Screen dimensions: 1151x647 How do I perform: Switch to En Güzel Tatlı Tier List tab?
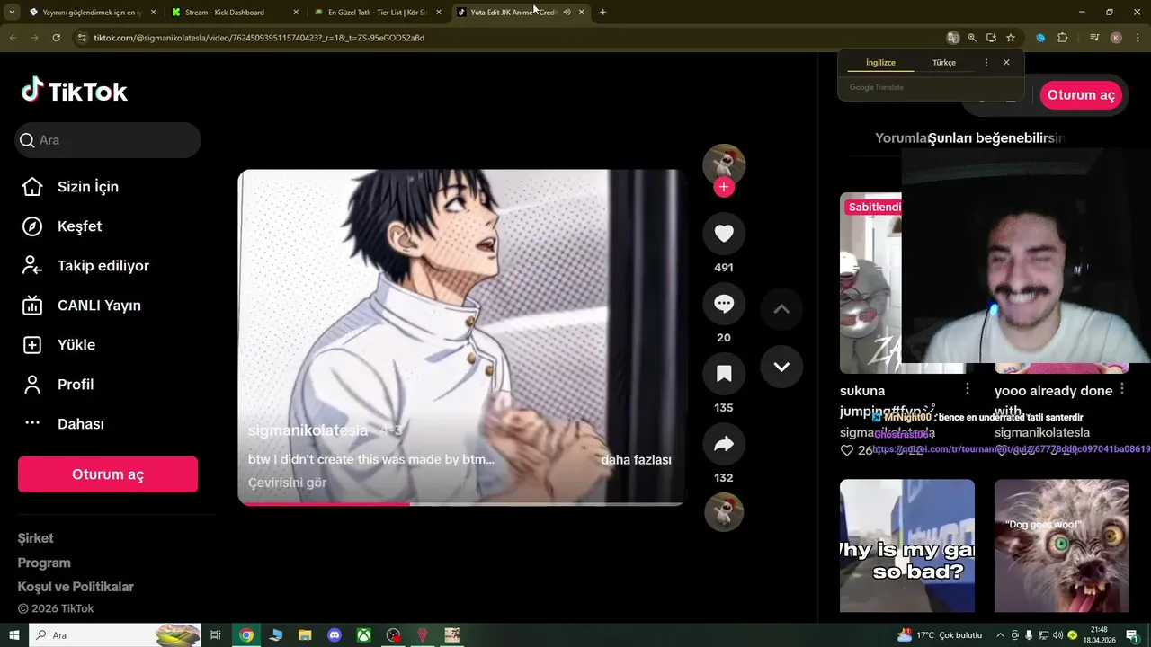coord(378,13)
